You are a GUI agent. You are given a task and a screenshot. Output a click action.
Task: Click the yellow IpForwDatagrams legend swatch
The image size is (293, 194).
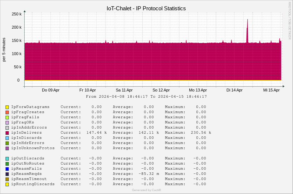[7, 107]
